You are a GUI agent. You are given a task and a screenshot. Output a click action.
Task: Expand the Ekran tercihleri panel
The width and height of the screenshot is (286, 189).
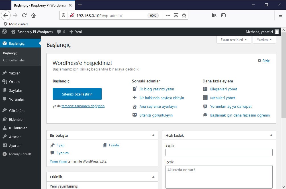point(234,40)
